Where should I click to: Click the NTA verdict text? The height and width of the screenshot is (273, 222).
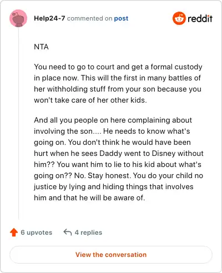coord(41,47)
